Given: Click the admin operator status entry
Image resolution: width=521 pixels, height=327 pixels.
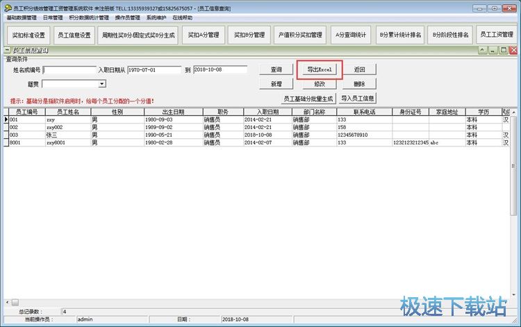Looking at the screenshot, I should point(113,319).
